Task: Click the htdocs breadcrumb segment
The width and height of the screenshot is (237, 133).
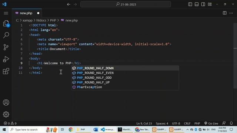Action: click(41, 20)
